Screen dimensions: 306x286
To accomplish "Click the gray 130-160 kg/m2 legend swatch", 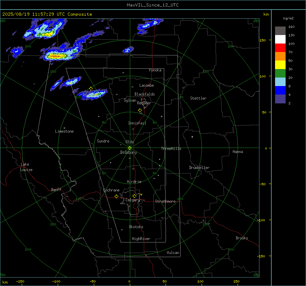I will pos(280,31).
